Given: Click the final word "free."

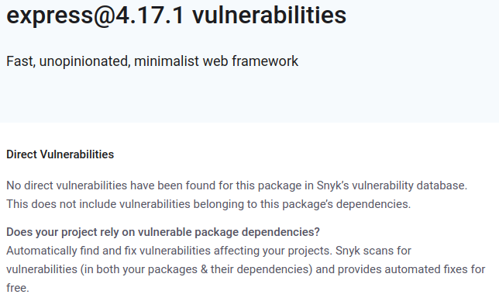Looking at the screenshot, I should 18,288.
